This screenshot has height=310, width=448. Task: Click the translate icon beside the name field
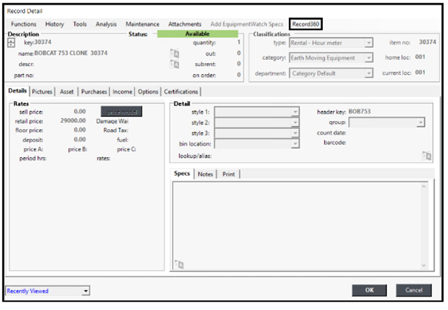[x=174, y=54]
